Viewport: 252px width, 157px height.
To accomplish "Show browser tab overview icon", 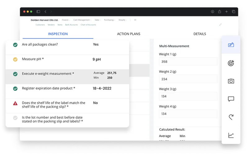I will [233, 11].
